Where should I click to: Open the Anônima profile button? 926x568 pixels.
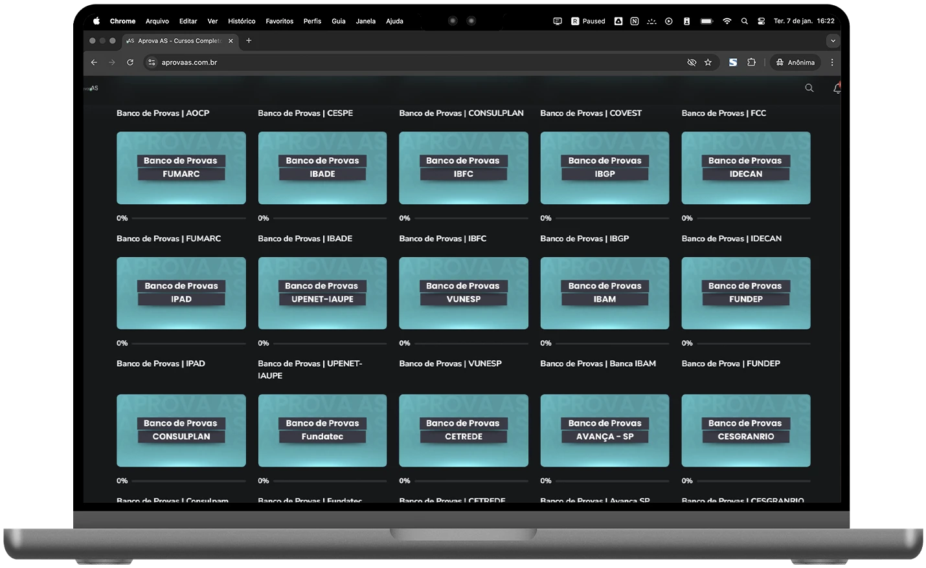coord(796,63)
